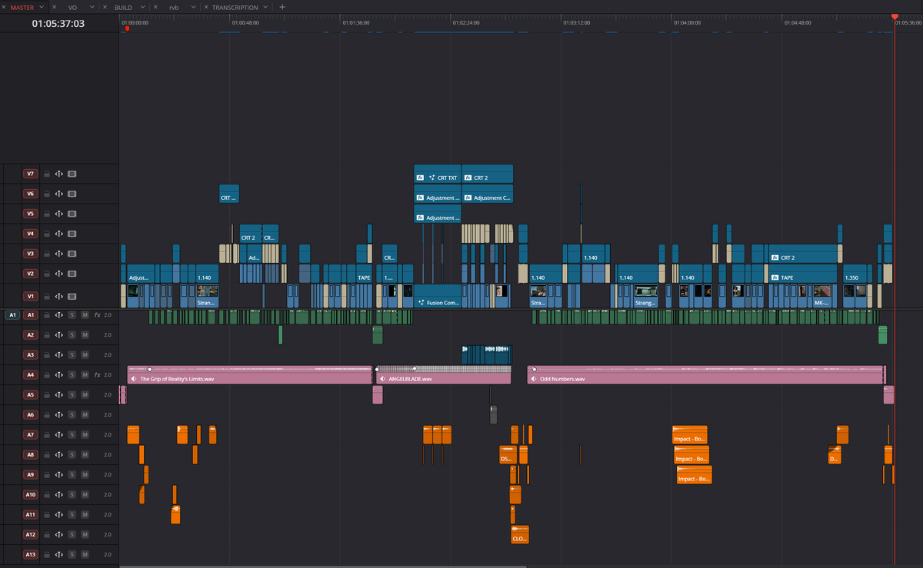The image size is (923, 568).
Task: Open the TRANSCRIPTION timeline tab dropdown
Action: [x=266, y=7]
